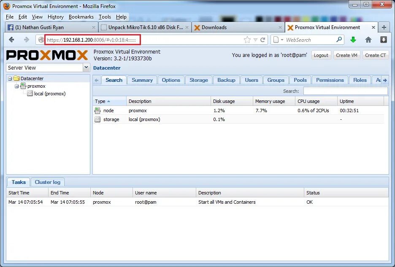Switch to the Roles tab
395x267 pixels.
(x=360, y=80)
